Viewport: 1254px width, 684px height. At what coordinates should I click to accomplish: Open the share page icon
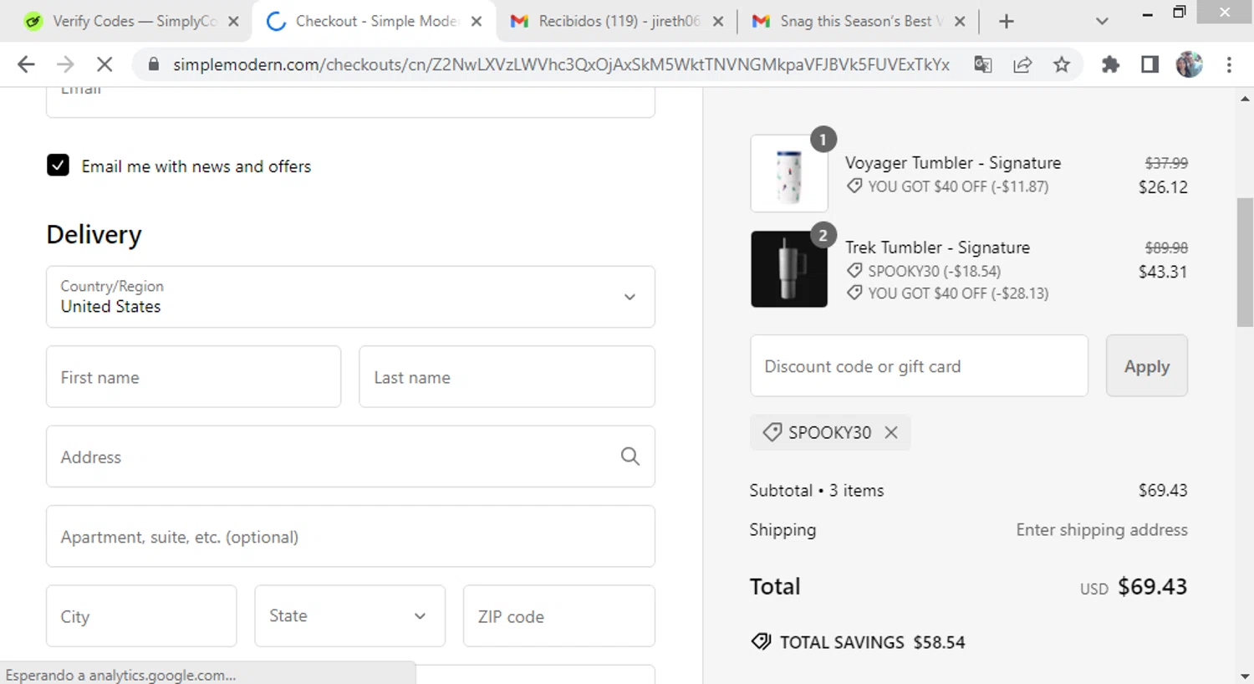pos(1022,64)
